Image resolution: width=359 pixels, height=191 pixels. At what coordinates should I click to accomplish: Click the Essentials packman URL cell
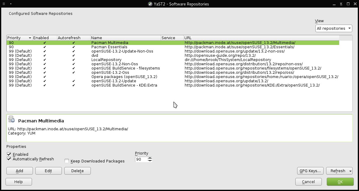240,47
